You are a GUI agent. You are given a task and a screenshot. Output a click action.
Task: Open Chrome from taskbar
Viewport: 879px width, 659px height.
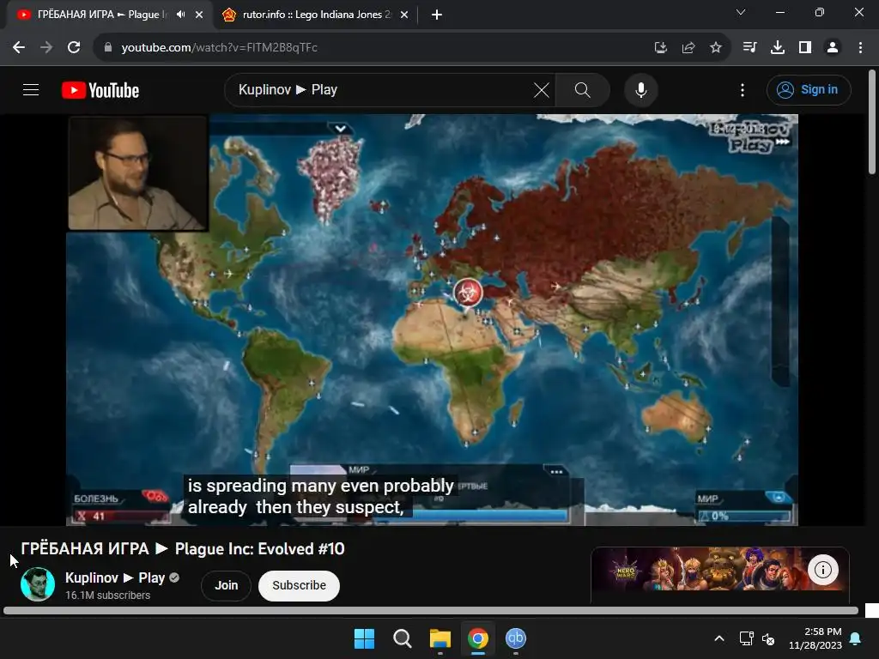point(477,638)
